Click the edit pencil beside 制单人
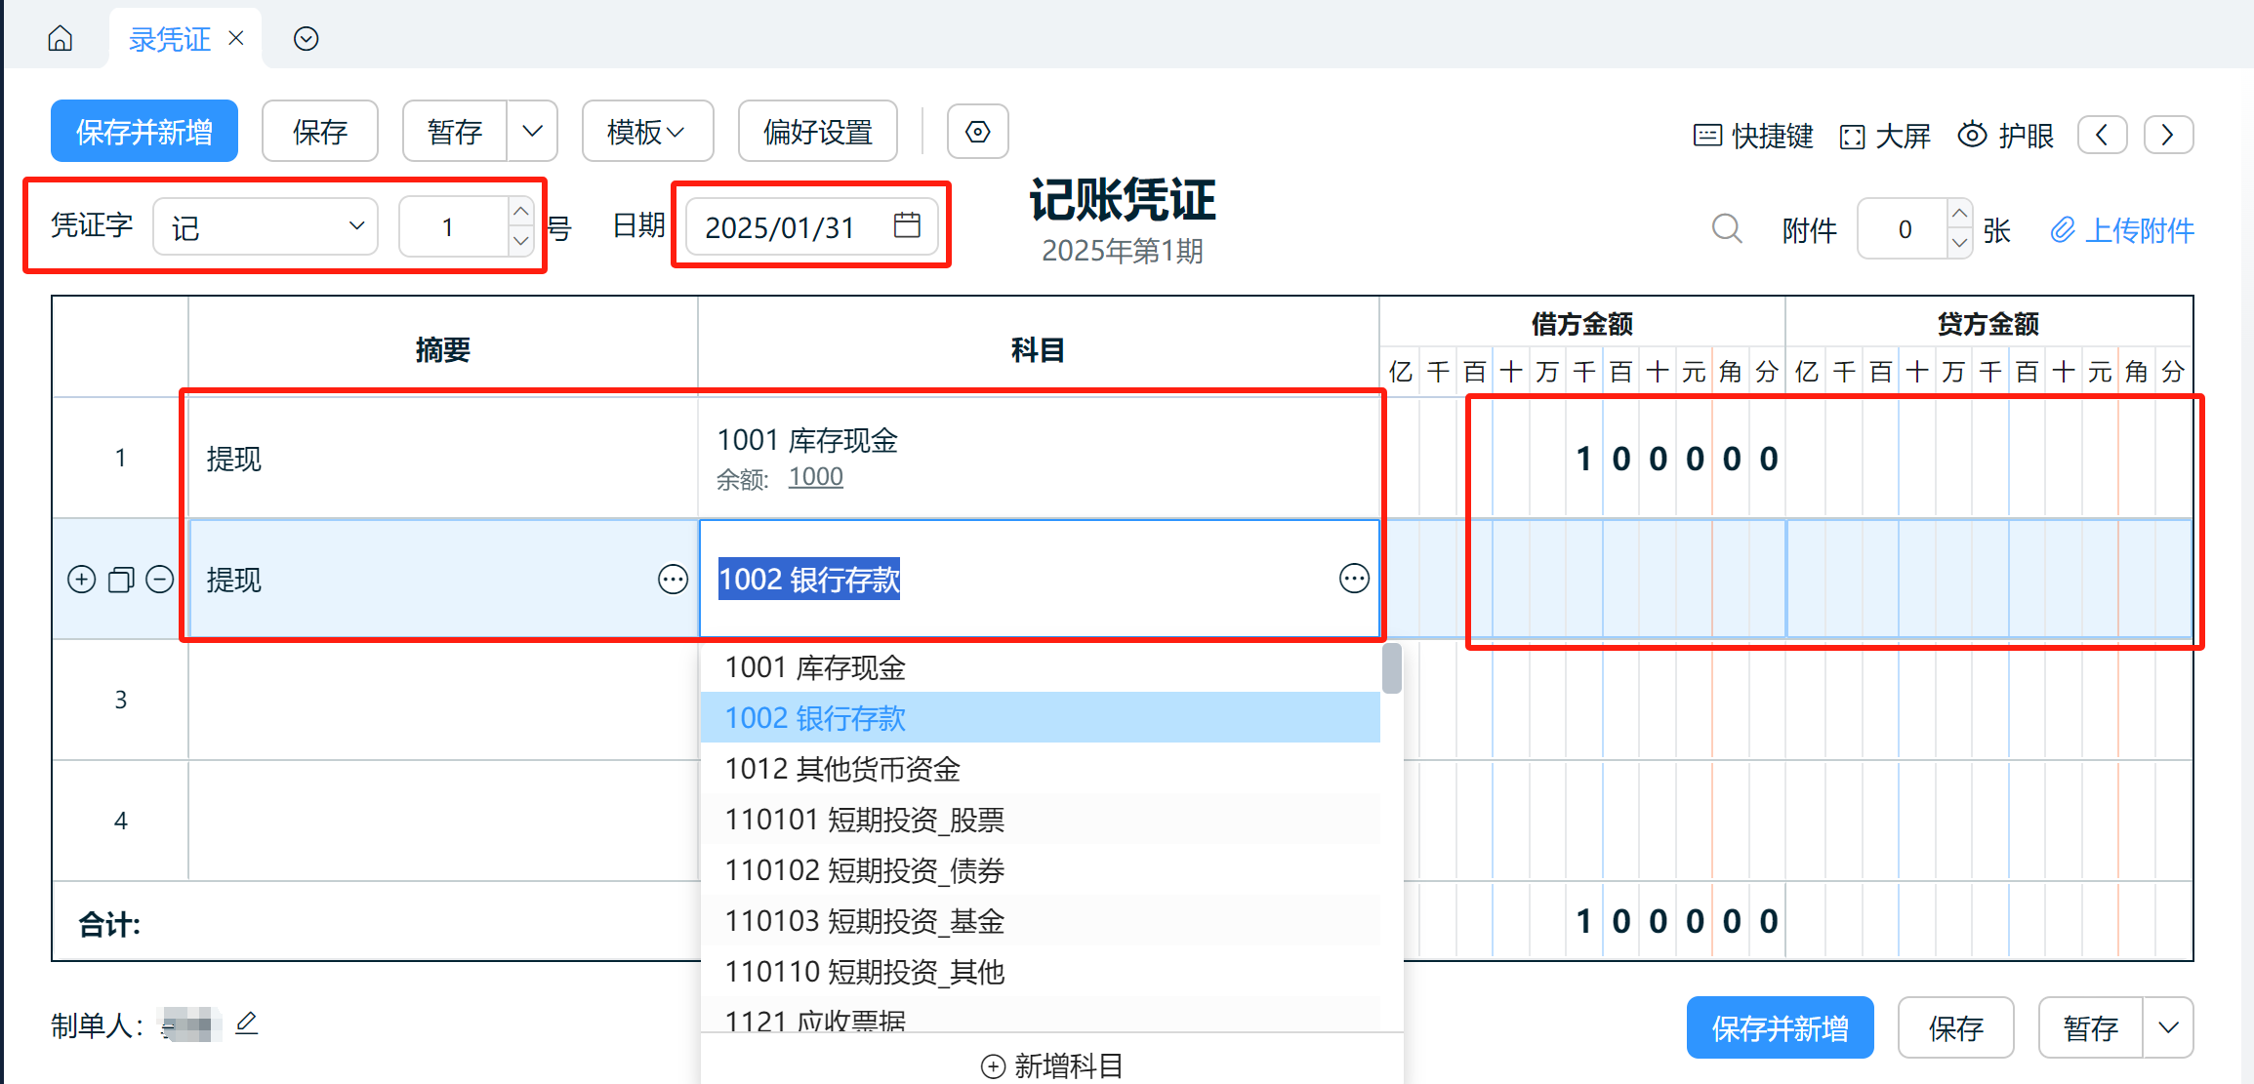 pos(247,1023)
